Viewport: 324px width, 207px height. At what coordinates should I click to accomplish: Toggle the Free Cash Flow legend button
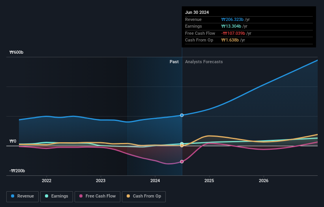click(x=97, y=196)
